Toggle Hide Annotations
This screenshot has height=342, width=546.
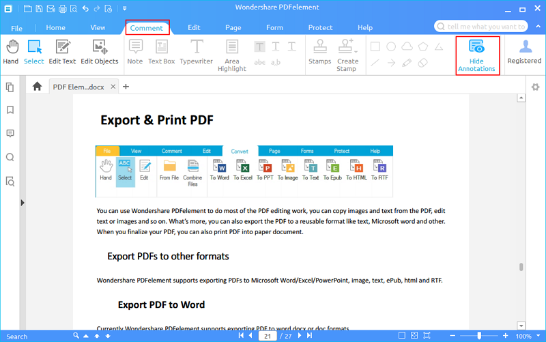click(x=476, y=56)
